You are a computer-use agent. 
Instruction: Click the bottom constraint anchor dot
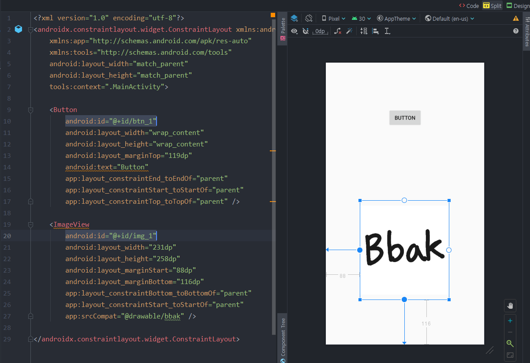click(x=404, y=299)
